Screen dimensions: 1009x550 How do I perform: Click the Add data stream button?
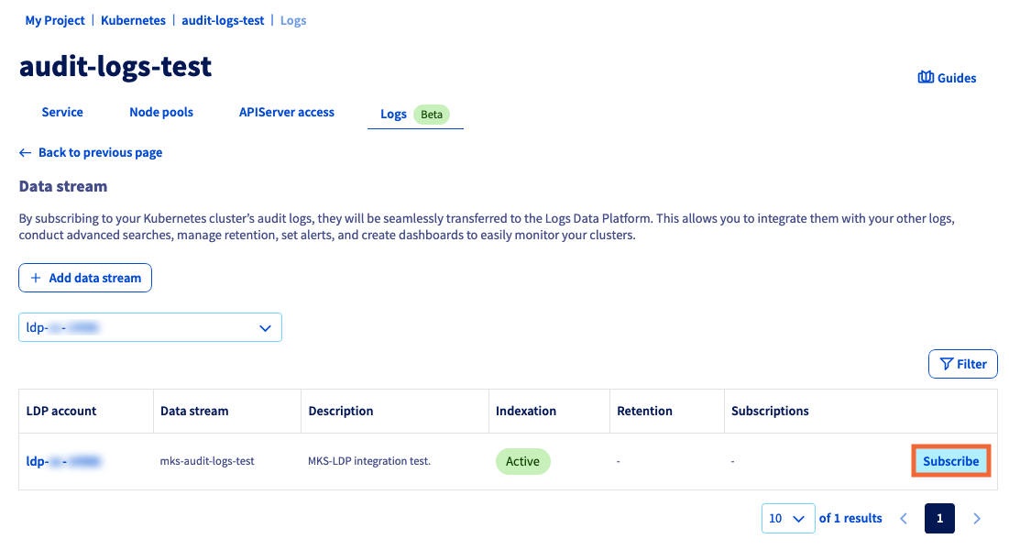85,278
